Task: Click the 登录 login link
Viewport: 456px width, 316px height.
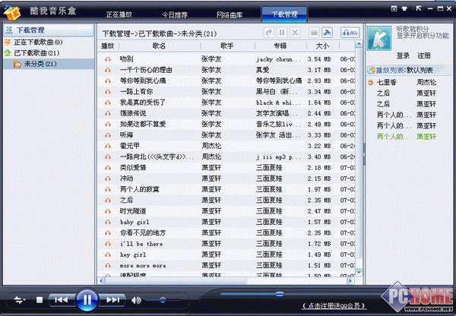Action: 404,55
